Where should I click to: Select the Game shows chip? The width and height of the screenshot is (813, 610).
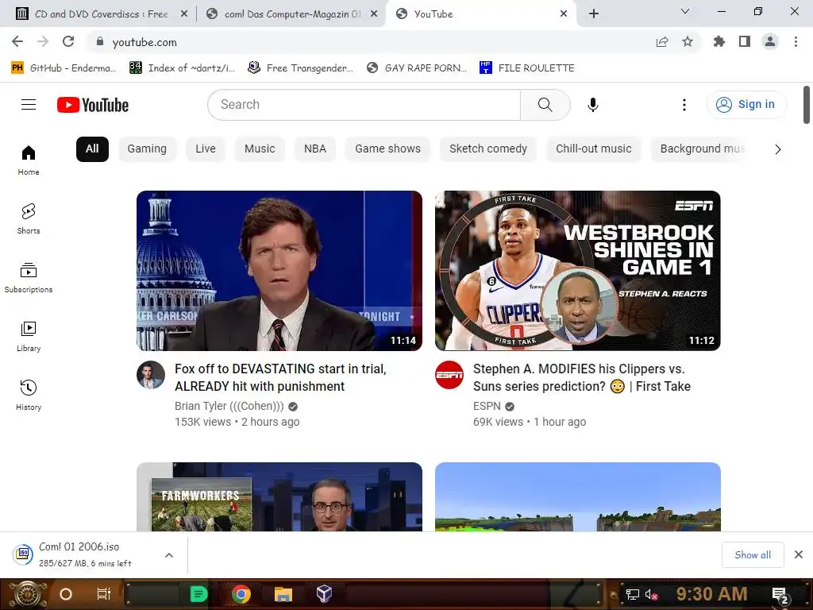click(387, 149)
